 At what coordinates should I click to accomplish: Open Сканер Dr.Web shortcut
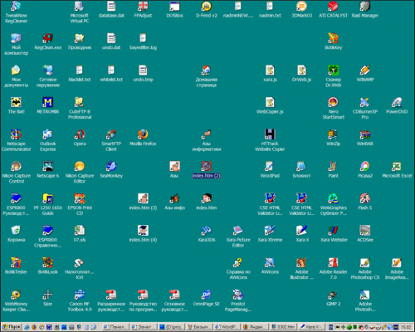(333, 70)
